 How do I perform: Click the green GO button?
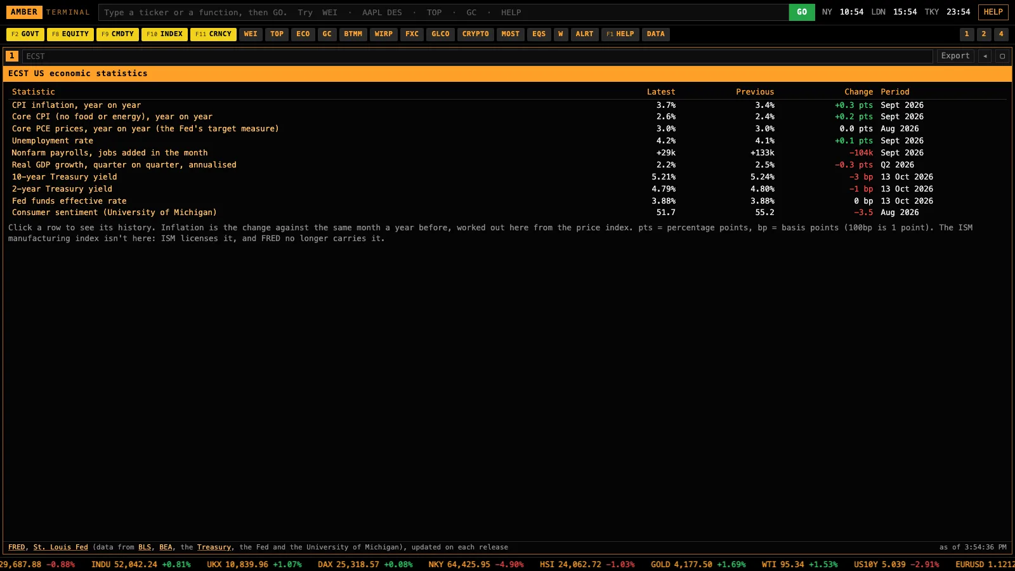802,12
